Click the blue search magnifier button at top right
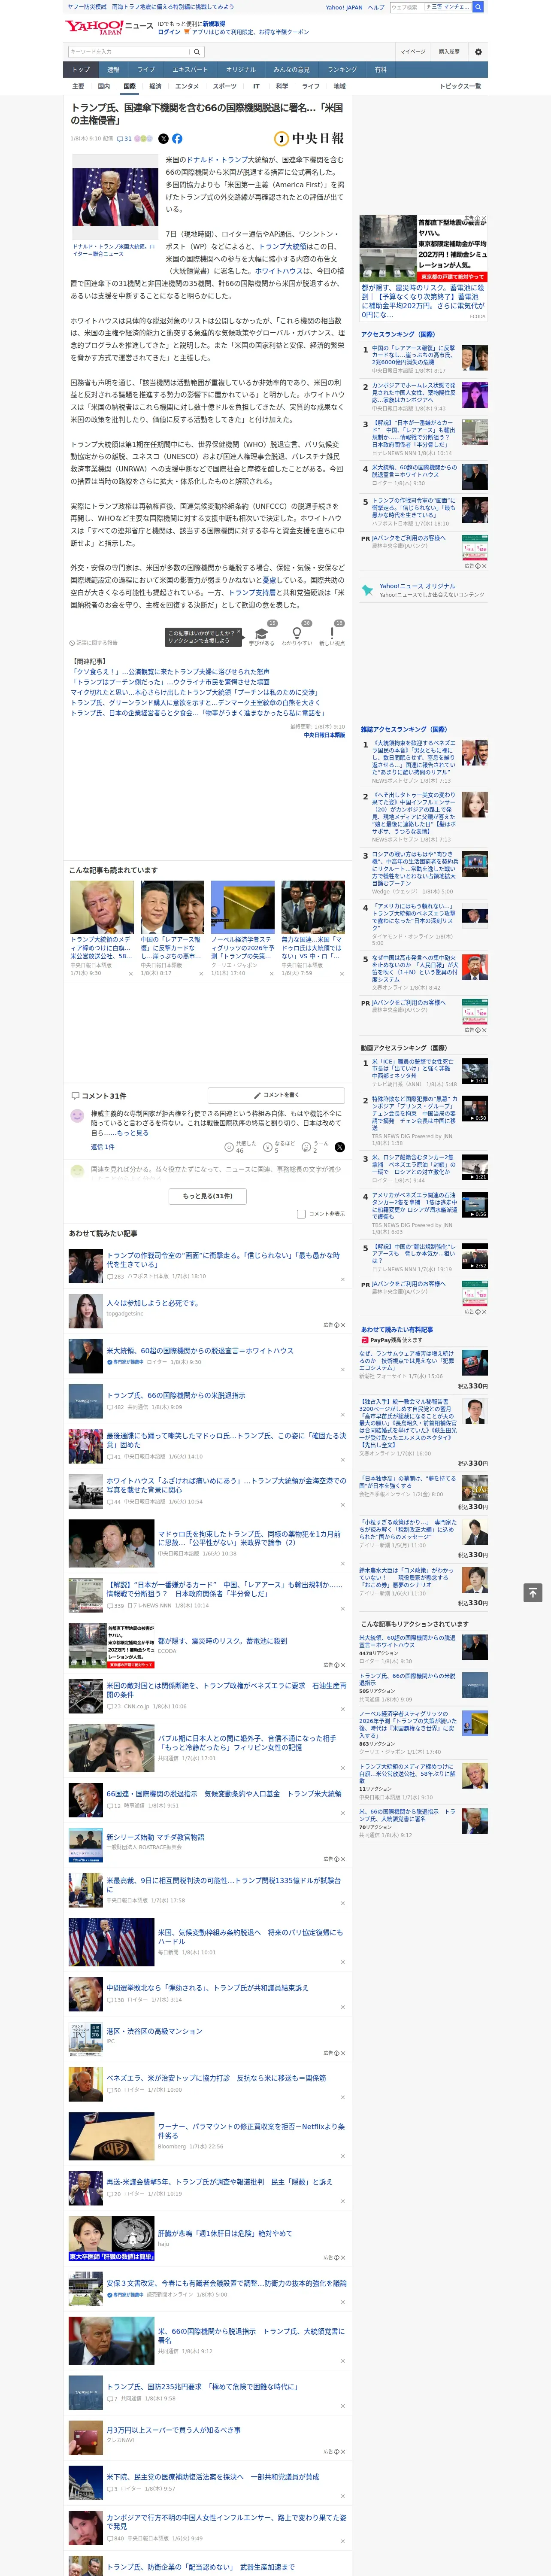The image size is (551, 2576). 478,7
